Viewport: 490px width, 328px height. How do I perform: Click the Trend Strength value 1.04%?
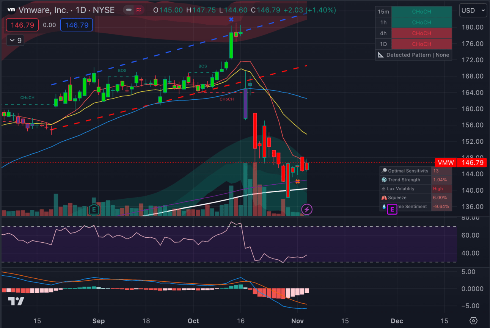tap(440, 180)
